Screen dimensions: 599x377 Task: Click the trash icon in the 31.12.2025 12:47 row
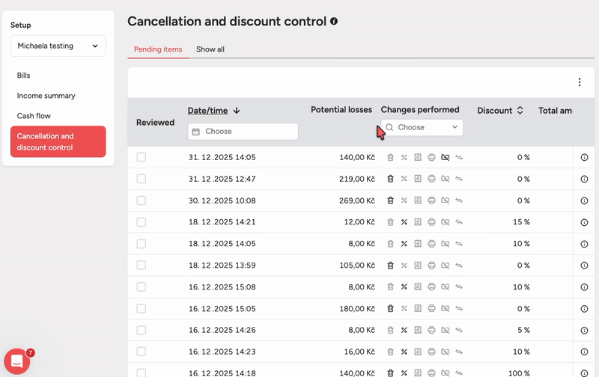390,179
